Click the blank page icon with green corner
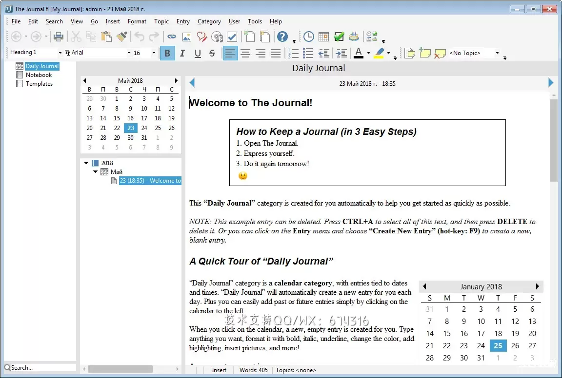562x378 pixels. coord(249,37)
